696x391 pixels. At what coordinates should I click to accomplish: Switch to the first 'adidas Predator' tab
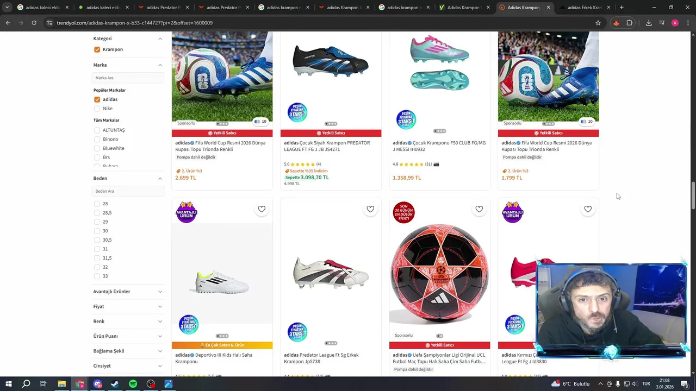click(164, 8)
